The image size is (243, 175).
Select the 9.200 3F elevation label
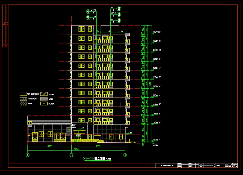157,113
